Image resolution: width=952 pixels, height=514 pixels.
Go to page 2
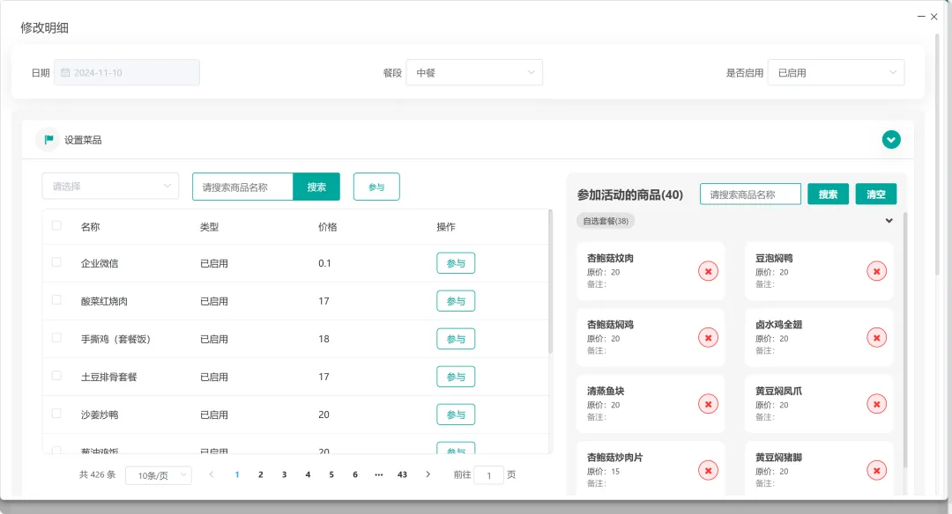coord(260,474)
